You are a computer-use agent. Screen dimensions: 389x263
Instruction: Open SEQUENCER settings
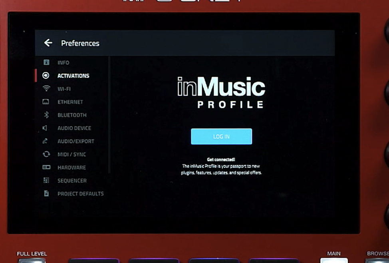(x=72, y=181)
